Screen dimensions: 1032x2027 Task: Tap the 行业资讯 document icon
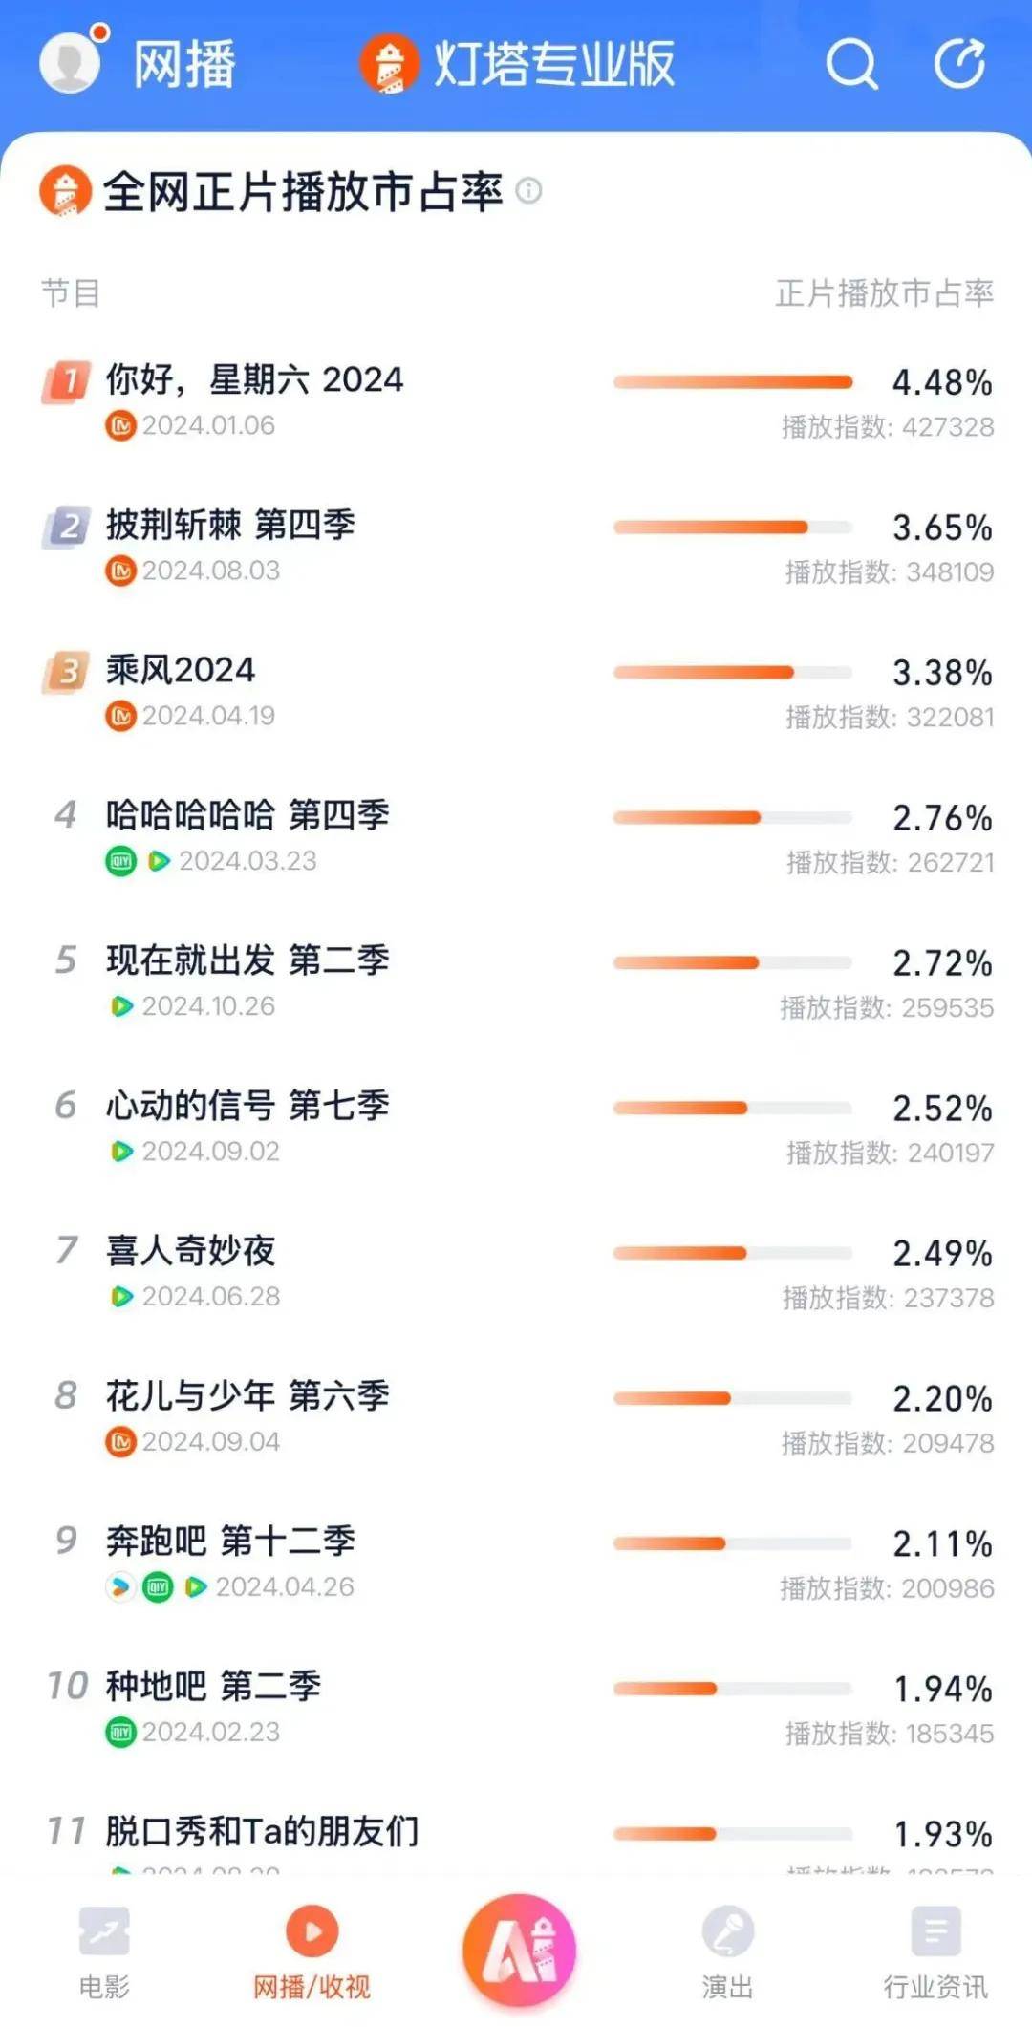coord(935,1932)
